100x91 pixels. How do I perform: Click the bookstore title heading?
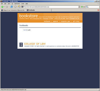click(x=28, y=16)
